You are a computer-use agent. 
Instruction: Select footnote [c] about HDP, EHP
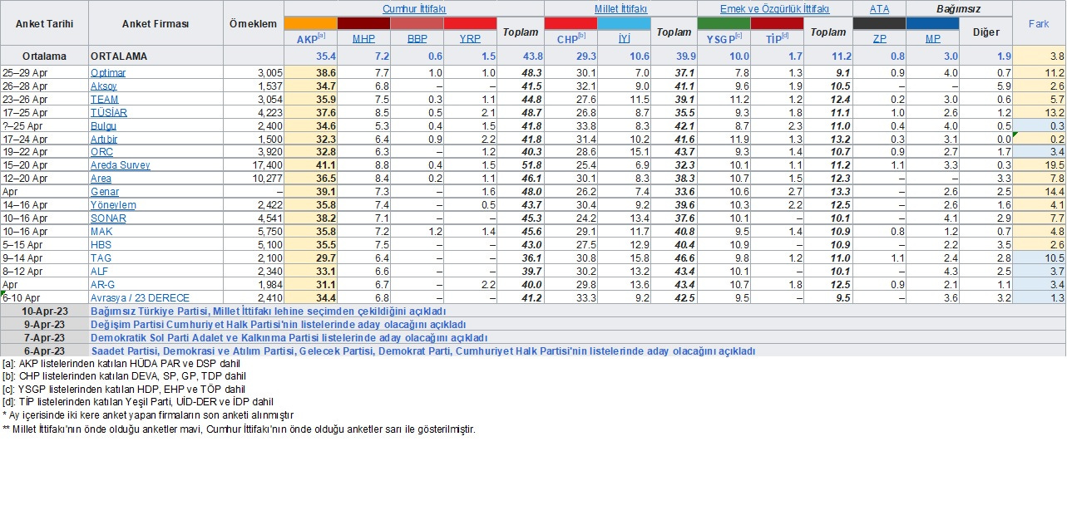click(x=123, y=389)
